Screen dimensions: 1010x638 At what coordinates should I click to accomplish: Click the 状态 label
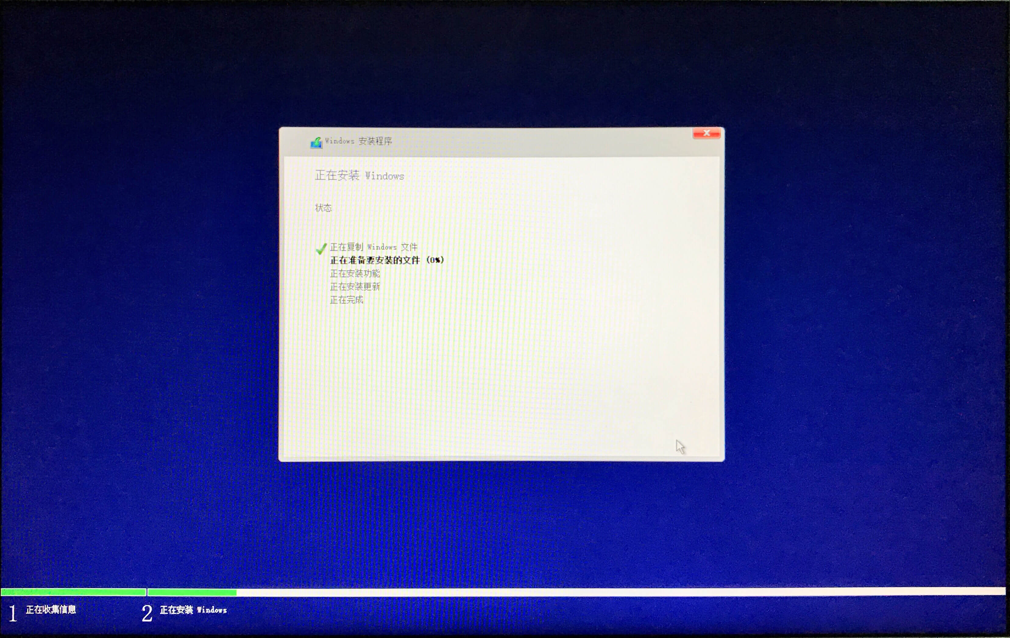(323, 208)
